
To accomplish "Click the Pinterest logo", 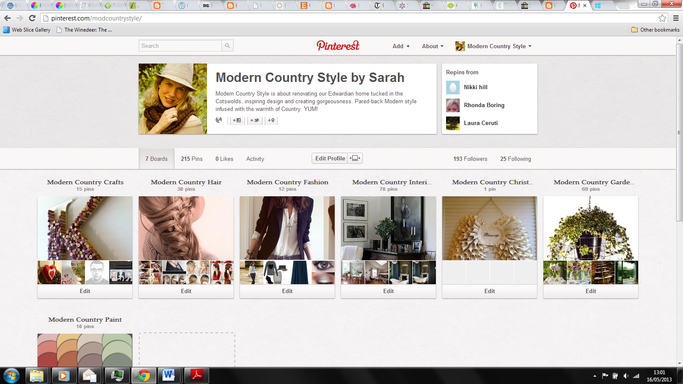I will pyautogui.click(x=338, y=46).
